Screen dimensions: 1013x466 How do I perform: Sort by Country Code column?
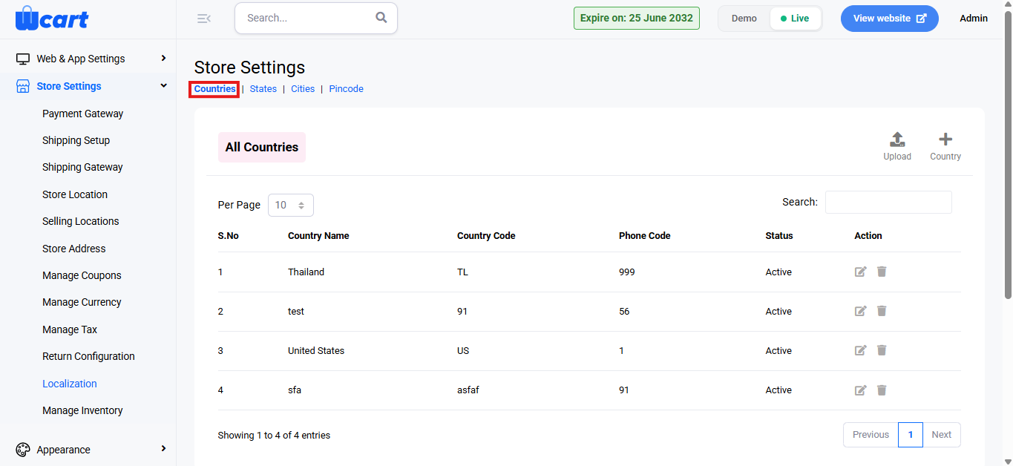coord(486,236)
